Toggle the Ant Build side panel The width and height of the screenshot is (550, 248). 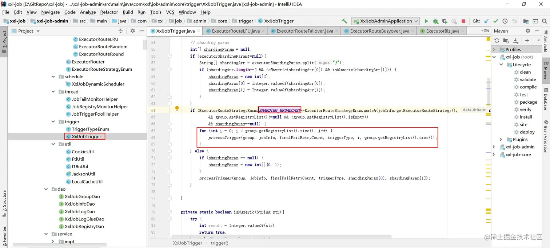click(546, 41)
